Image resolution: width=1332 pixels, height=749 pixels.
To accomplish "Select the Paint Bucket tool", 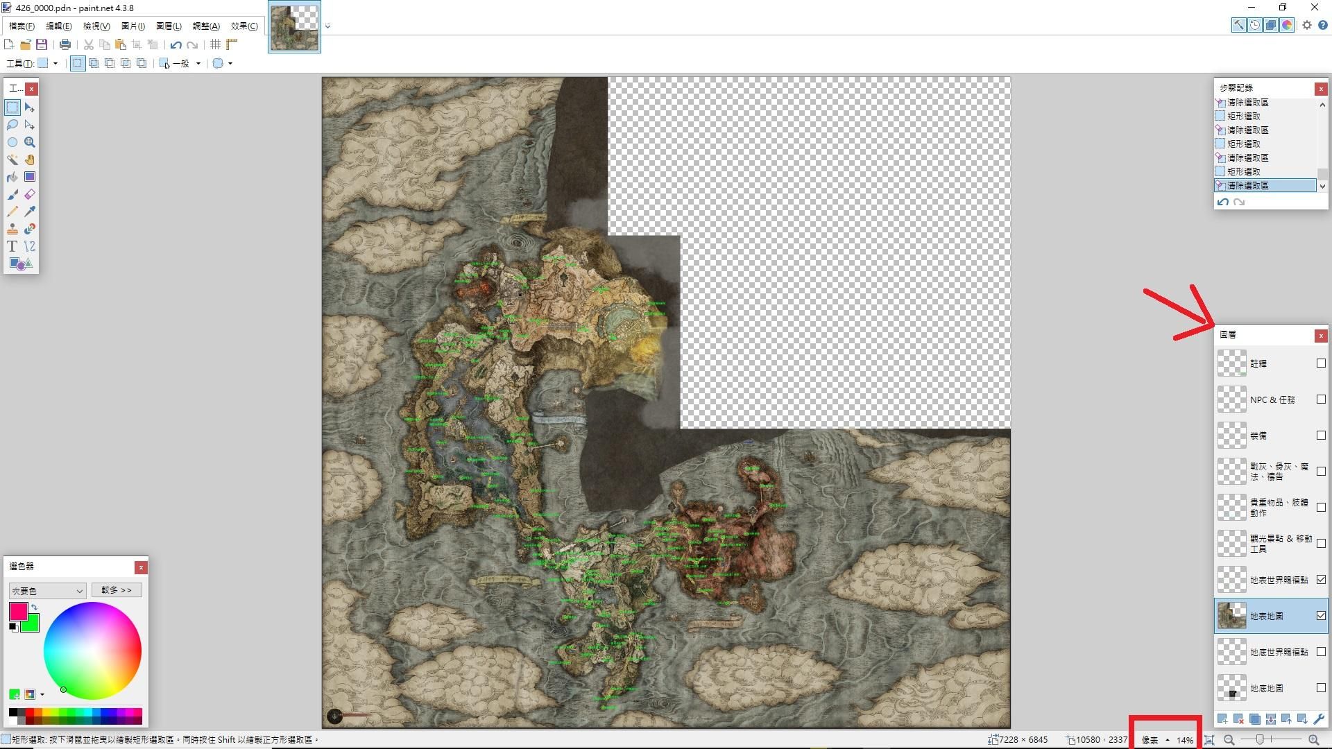I will coord(12,177).
